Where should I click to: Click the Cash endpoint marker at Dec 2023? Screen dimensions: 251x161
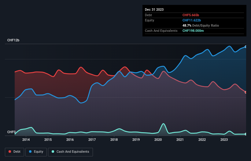point(246,134)
